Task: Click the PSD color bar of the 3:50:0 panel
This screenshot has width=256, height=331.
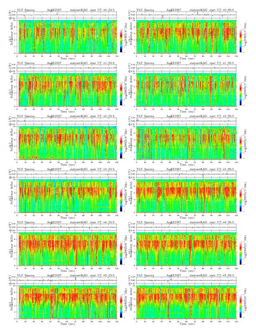Action: point(241,200)
